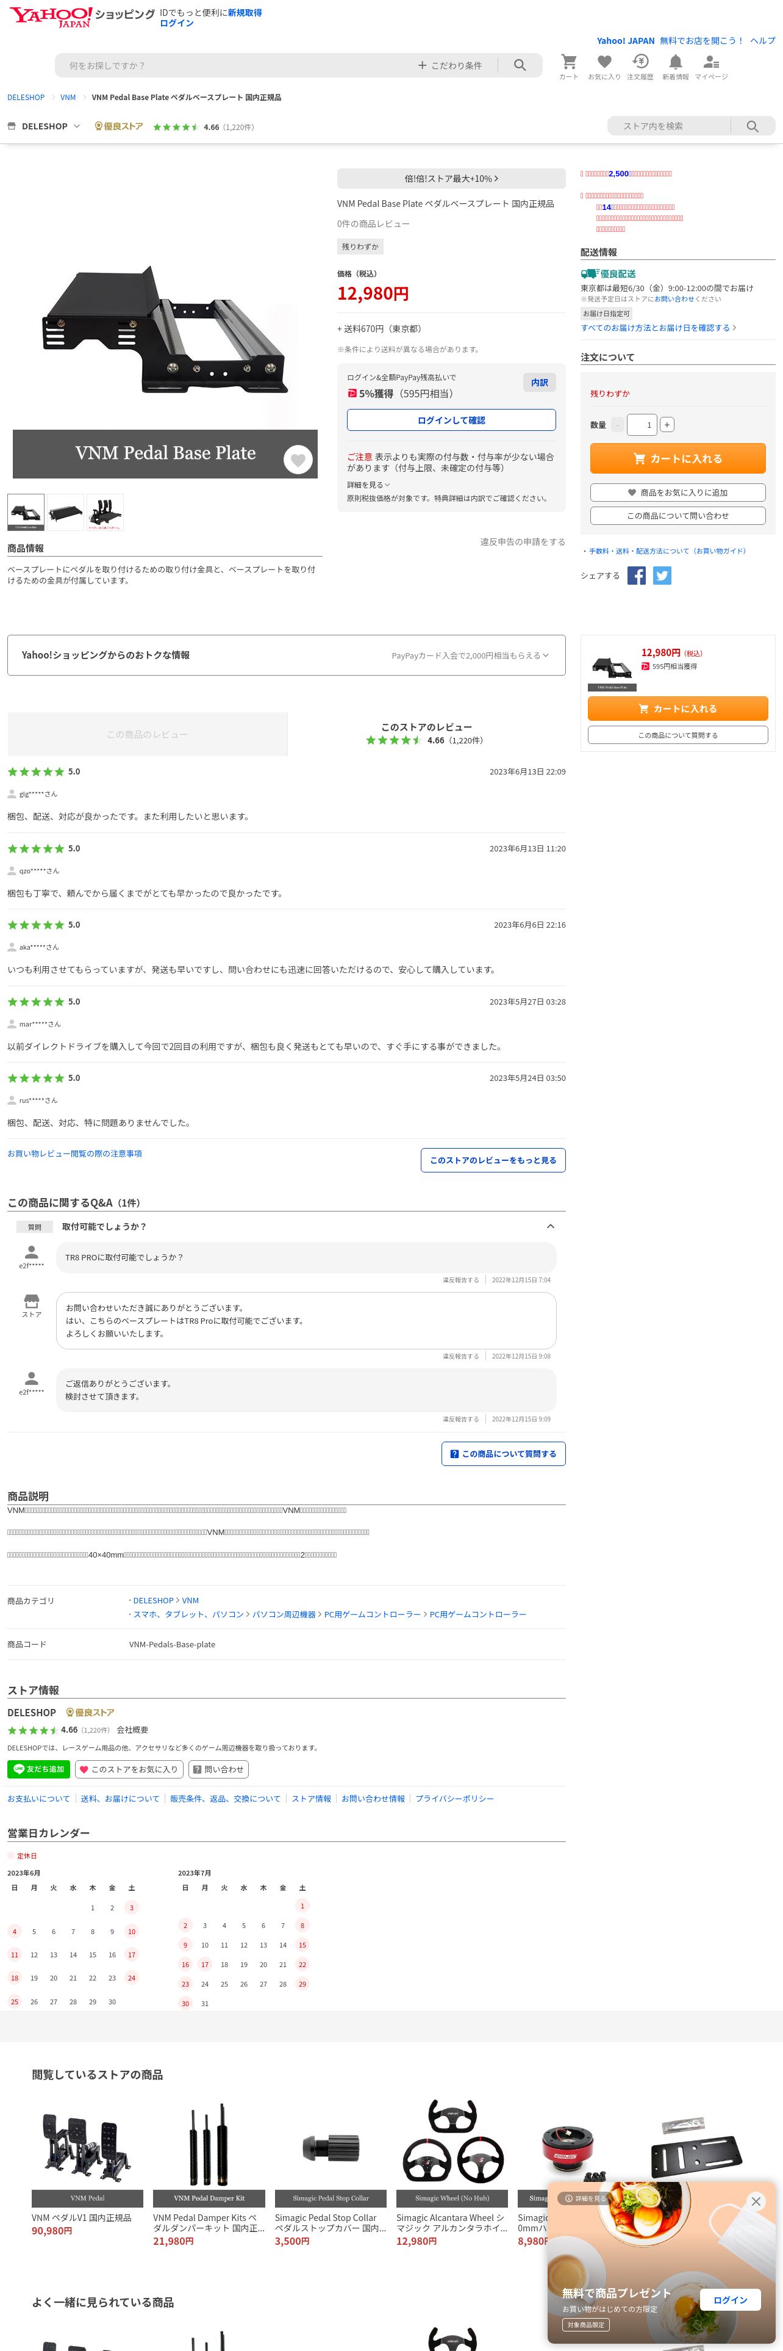Click 違反申告の申請をする link
This screenshot has height=2351, width=783.
523,542
